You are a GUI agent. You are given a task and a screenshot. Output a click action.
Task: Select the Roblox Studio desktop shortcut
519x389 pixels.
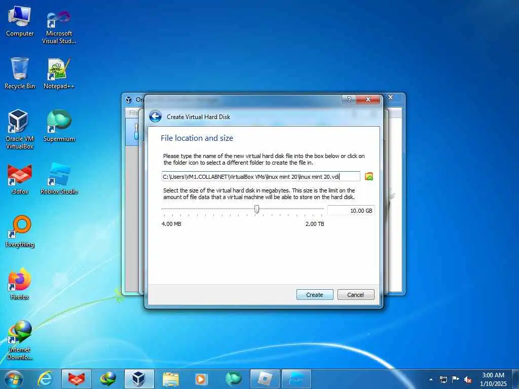pos(59,179)
